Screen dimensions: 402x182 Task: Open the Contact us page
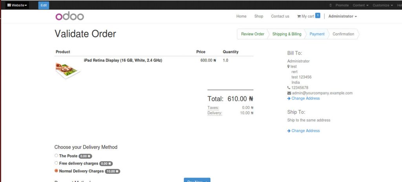pos(280,16)
